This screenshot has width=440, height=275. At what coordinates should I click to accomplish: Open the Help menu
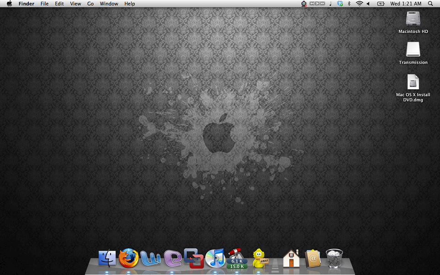[x=130, y=4]
